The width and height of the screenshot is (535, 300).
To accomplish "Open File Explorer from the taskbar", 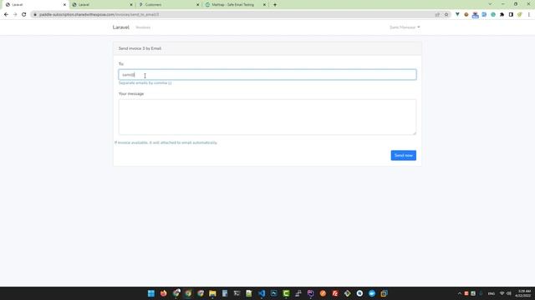I will pos(212,293).
